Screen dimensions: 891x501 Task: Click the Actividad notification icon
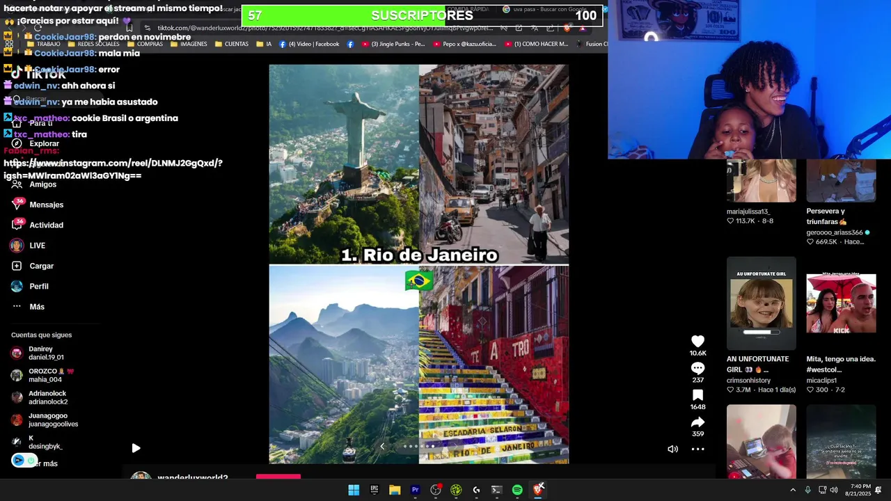[x=17, y=225]
